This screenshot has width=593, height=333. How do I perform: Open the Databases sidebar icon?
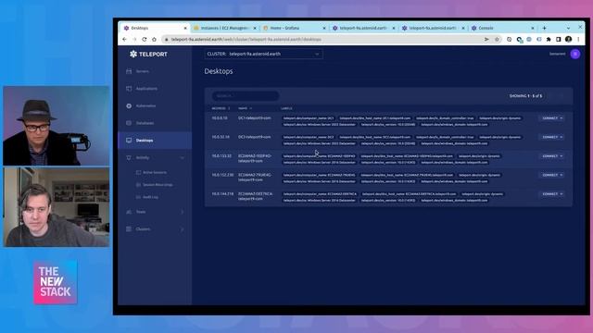[129, 123]
